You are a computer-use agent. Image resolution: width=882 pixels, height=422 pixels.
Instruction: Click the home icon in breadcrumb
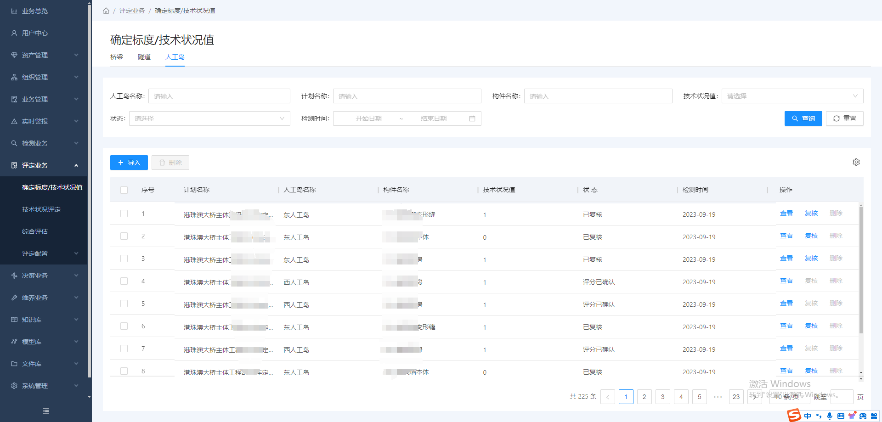coord(106,11)
